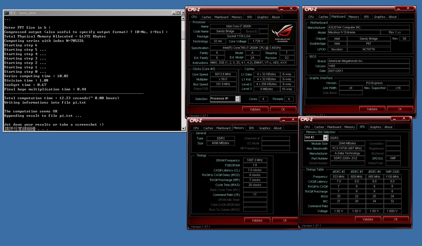Screen dimensions: 422x246
Task: Open SPD tab in the CPU window
Action: pos(249,17)
